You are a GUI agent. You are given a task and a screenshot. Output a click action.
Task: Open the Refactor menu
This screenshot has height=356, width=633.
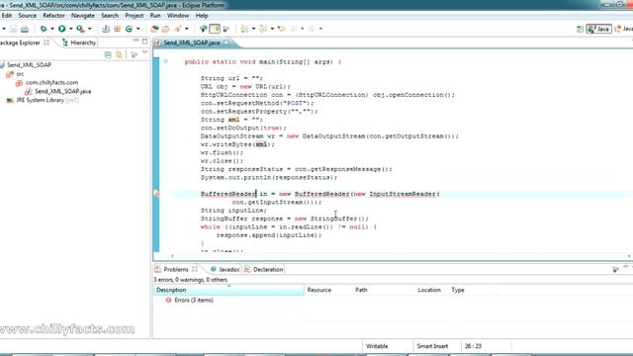tap(53, 16)
